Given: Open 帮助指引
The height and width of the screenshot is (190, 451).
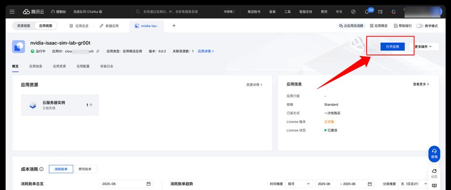Looking at the screenshot, I should 403,26.
